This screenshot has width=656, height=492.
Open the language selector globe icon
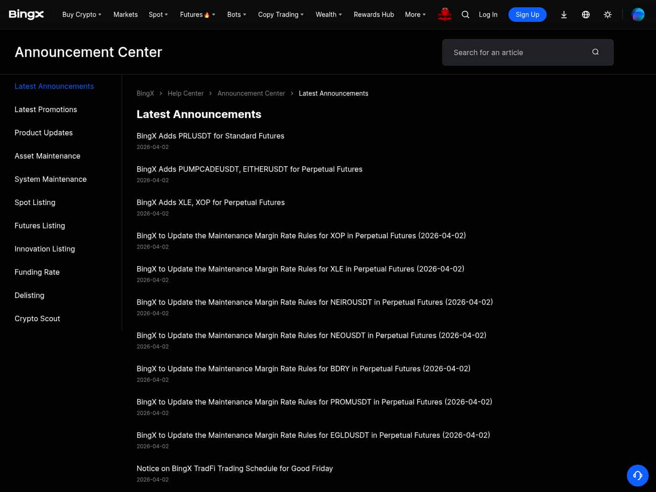coord(586,15)
